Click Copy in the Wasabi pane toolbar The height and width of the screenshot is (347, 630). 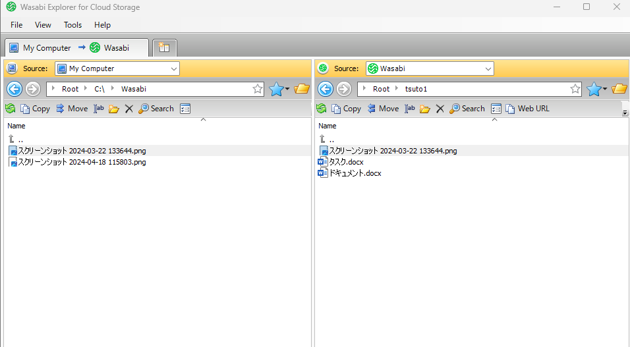pyautogui.click(x=347, y=109)
